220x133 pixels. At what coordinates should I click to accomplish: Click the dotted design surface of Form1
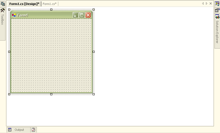[x=51, y=56]
